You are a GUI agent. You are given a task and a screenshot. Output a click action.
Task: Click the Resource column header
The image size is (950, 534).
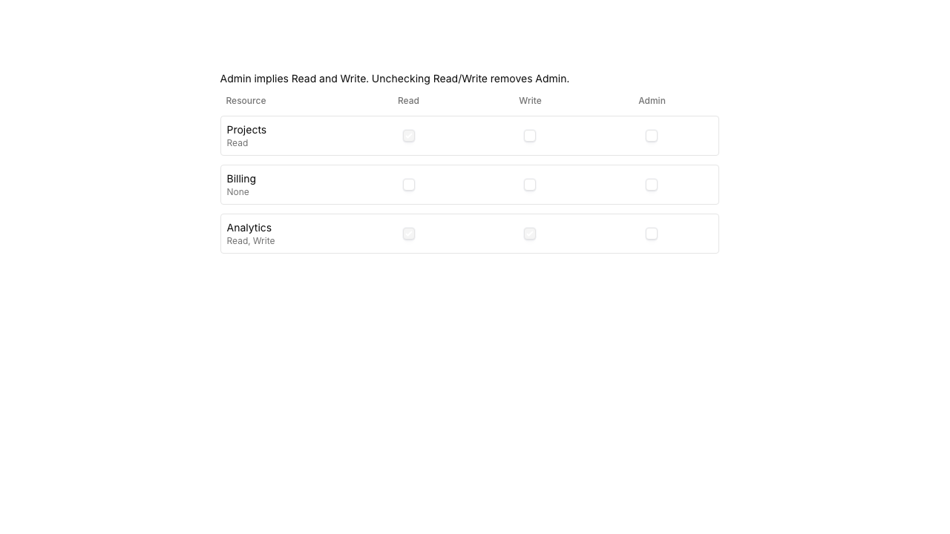coord(246,101)
